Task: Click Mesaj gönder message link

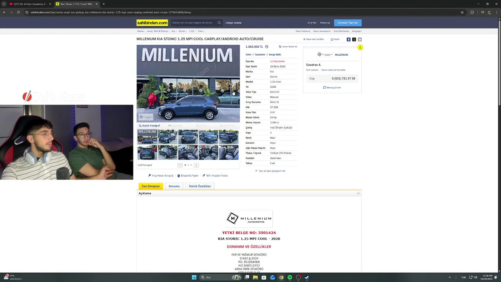Action: pos(332,87)
